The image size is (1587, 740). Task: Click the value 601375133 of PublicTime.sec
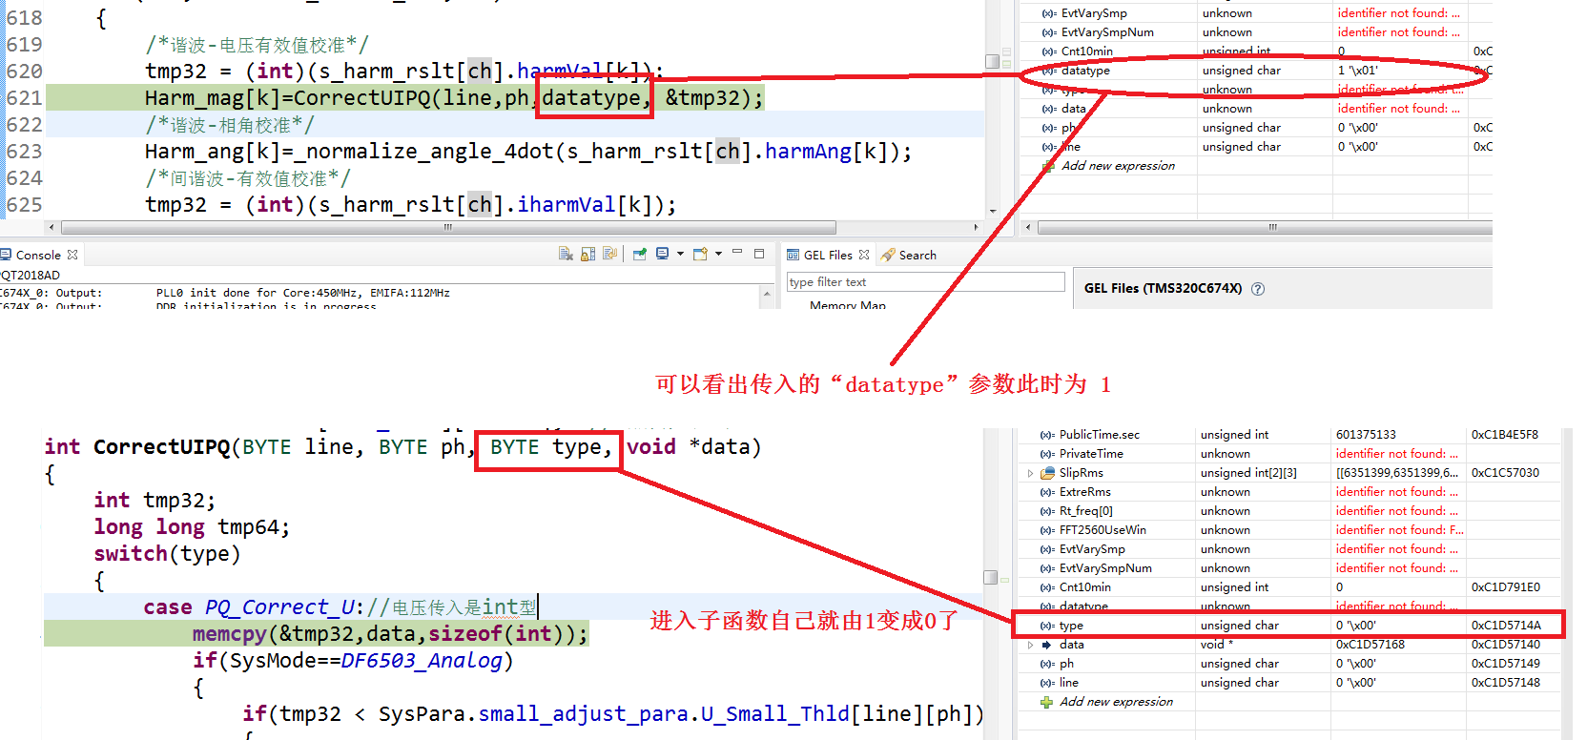tap(1366, 435)
